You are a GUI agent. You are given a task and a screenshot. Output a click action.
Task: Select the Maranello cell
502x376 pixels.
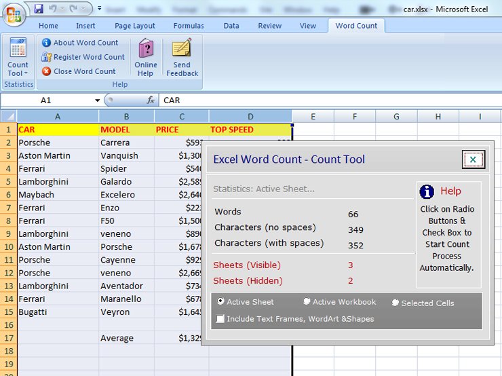coord(126,299)
